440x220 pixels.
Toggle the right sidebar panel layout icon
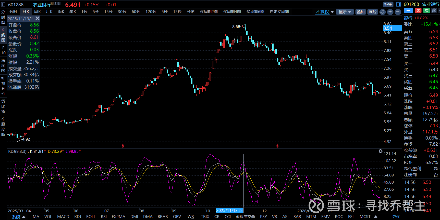tap(398, 5)
